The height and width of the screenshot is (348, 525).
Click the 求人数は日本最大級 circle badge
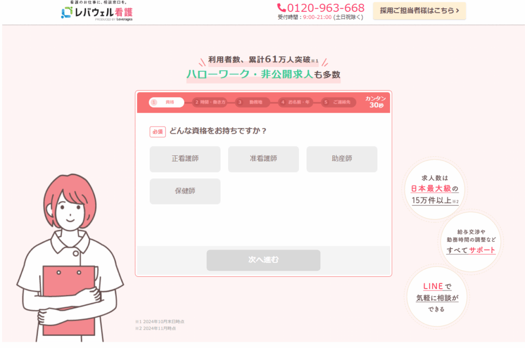(435, 190)
